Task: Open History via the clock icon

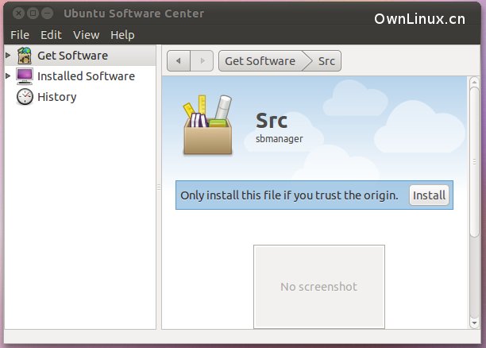Action: (25, 97)
